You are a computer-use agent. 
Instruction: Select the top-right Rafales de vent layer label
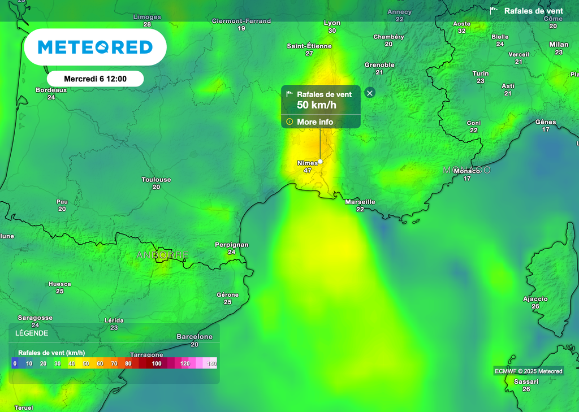(x=533, y=11)
